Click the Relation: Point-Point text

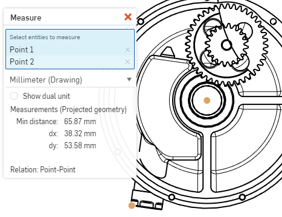(43, 169)
